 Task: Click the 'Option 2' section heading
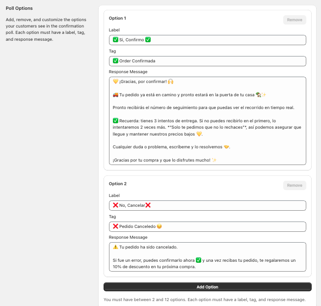[x=117, y=184]
